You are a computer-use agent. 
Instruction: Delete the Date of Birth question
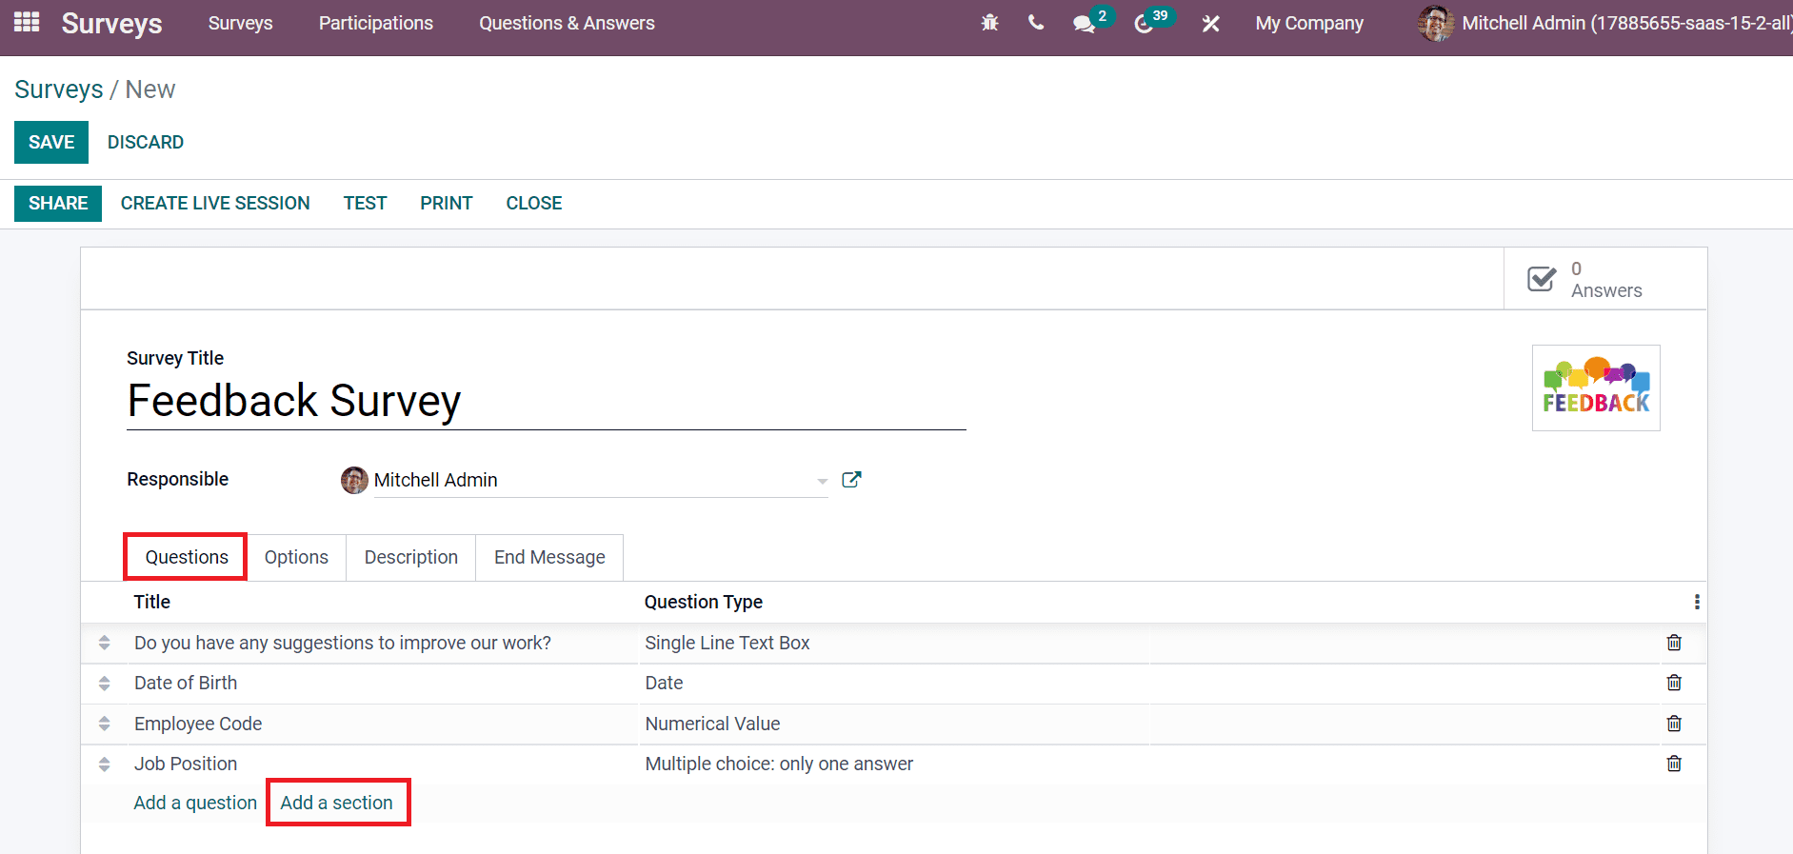(x=1673, y=683)
